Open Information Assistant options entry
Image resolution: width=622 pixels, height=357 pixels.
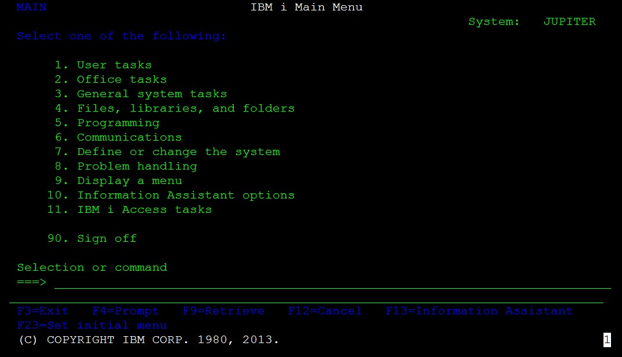(185, 195)
